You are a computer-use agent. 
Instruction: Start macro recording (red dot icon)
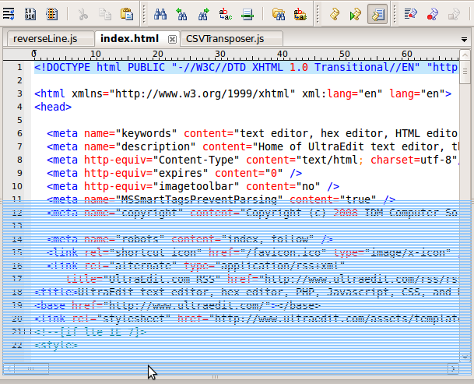click(432, 14)
